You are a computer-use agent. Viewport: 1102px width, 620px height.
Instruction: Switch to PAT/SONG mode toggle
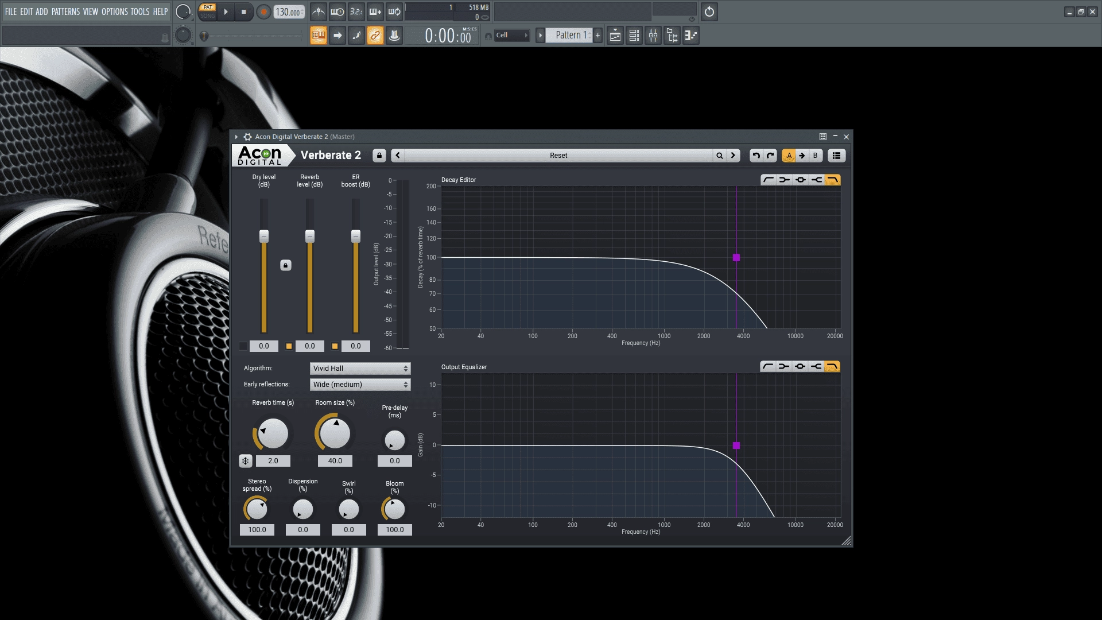pos(208,11)
